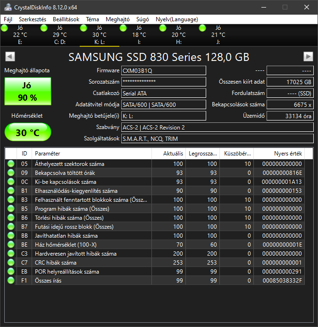Open the Súgó menu

click(x=142, y=19)
